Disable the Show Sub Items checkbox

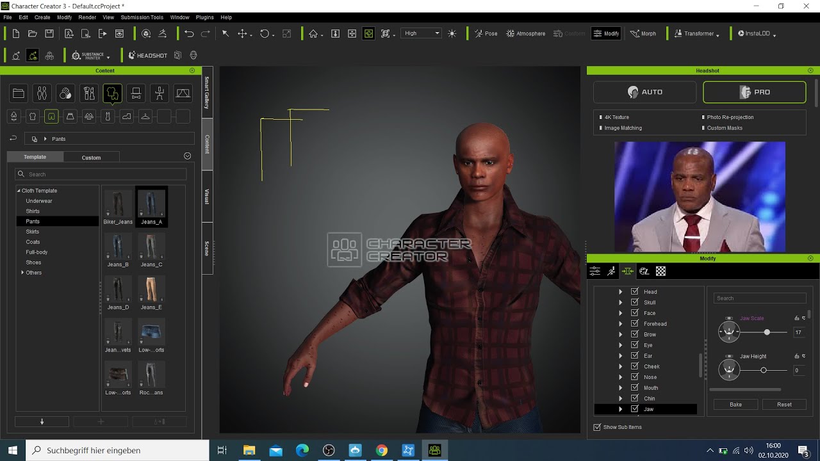click(598, 427)
